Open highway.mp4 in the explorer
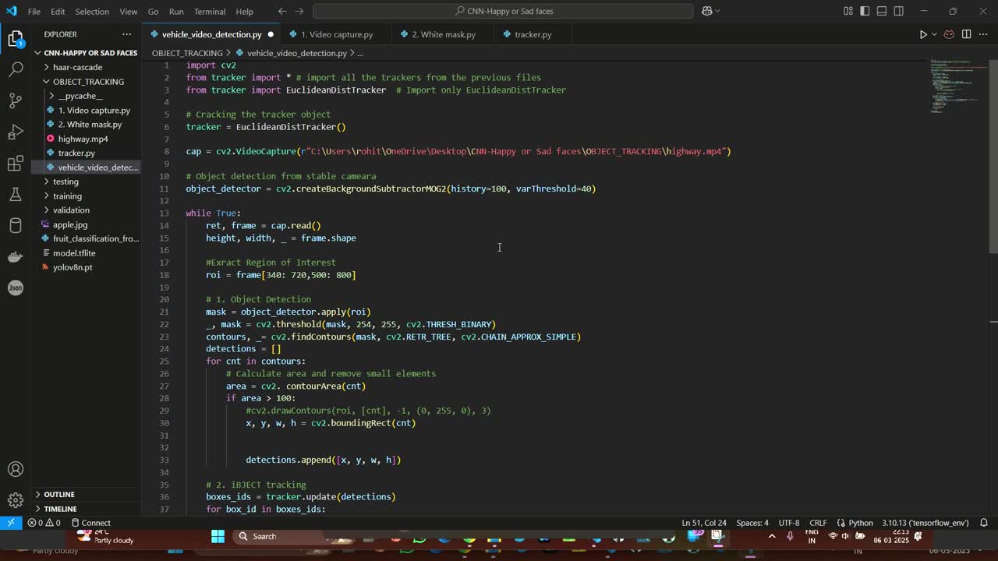Image resolution: width=998 pixels, height=561 pixels. (x=83, y=139)
